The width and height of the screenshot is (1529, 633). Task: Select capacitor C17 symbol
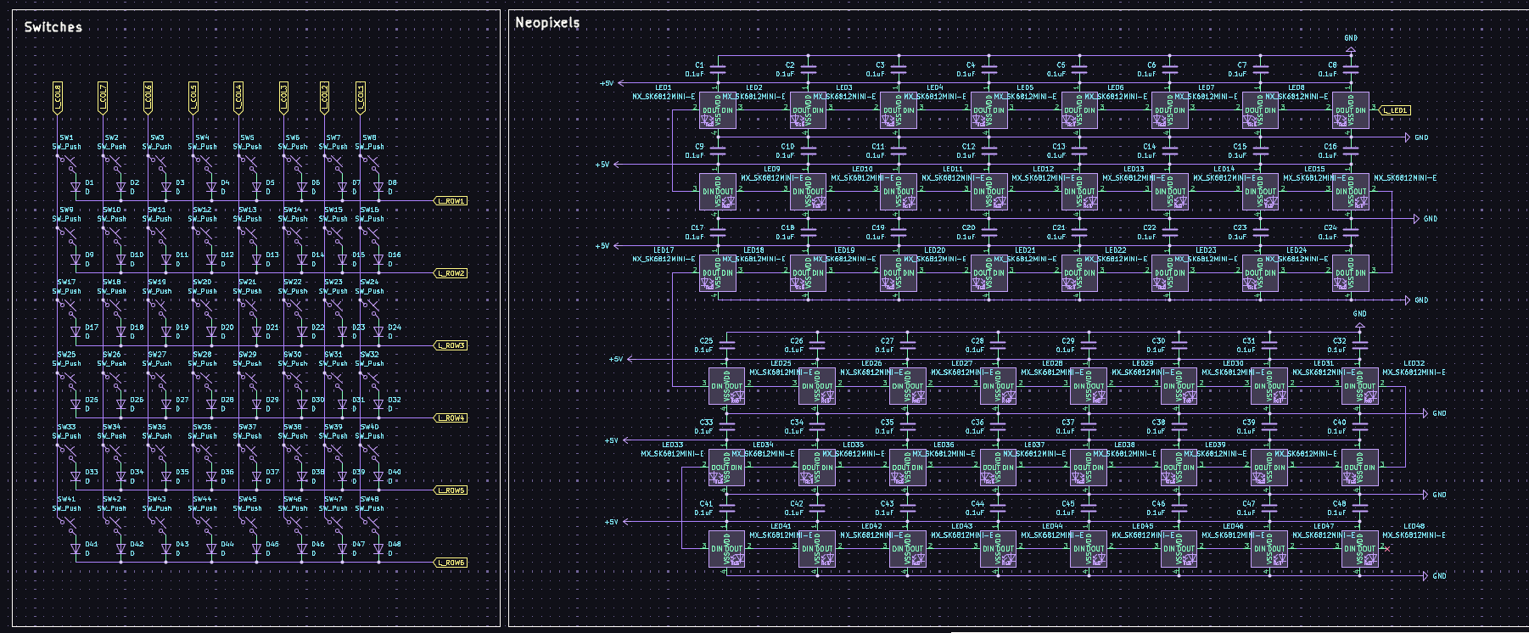718,232
